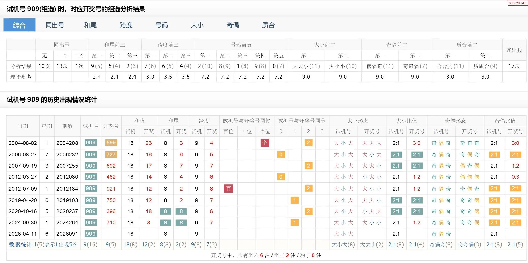Select the 大小 tab
Screen dimensions: 528x263
(x=197, y=25)
